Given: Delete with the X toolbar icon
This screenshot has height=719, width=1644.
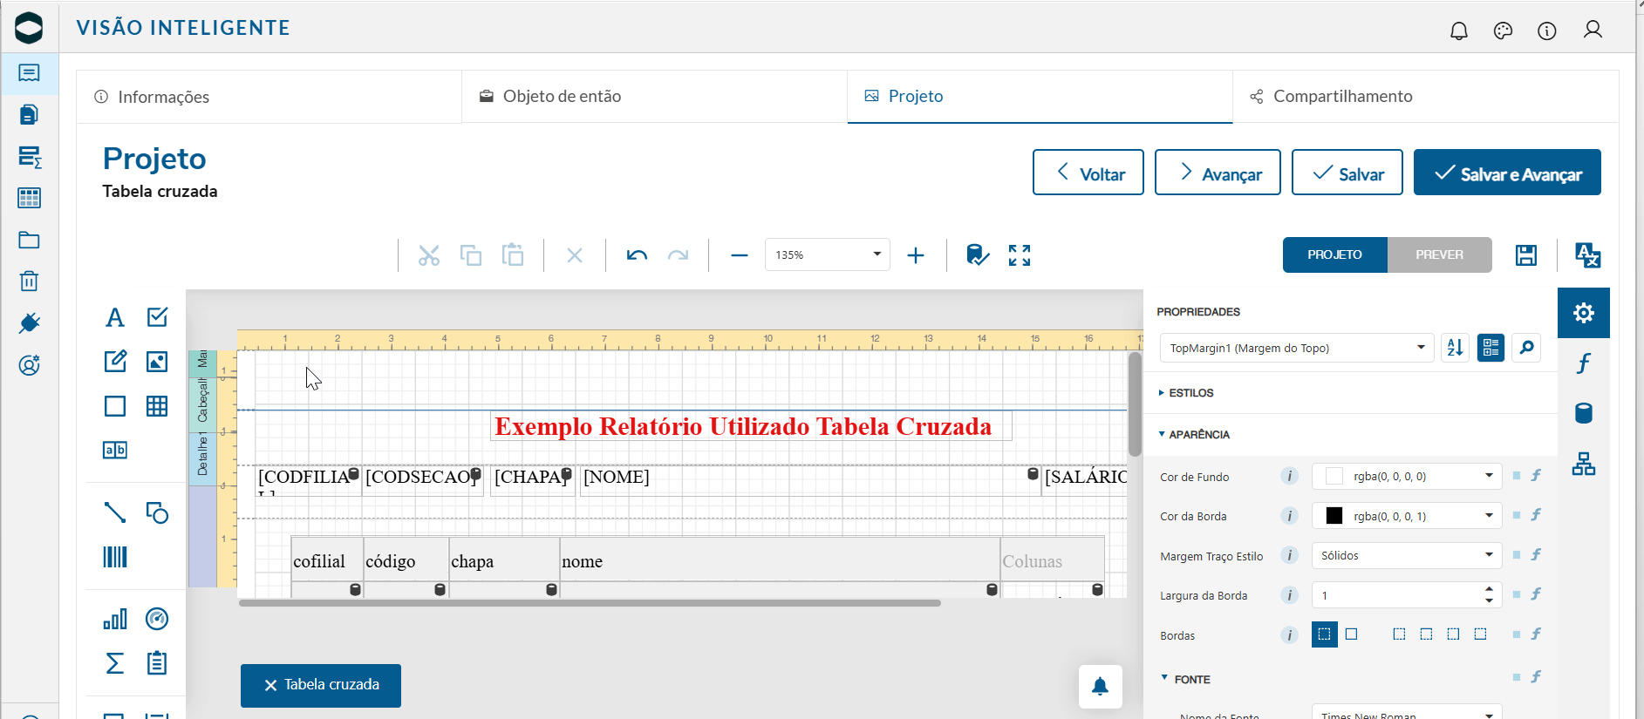Looking at the screenshot, I should [575, 255].
